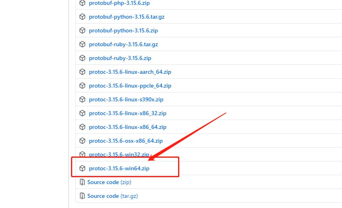
Task: Download protobuf-ruby-3.15.6.tar.gz
Action: [x=123, y=45]
